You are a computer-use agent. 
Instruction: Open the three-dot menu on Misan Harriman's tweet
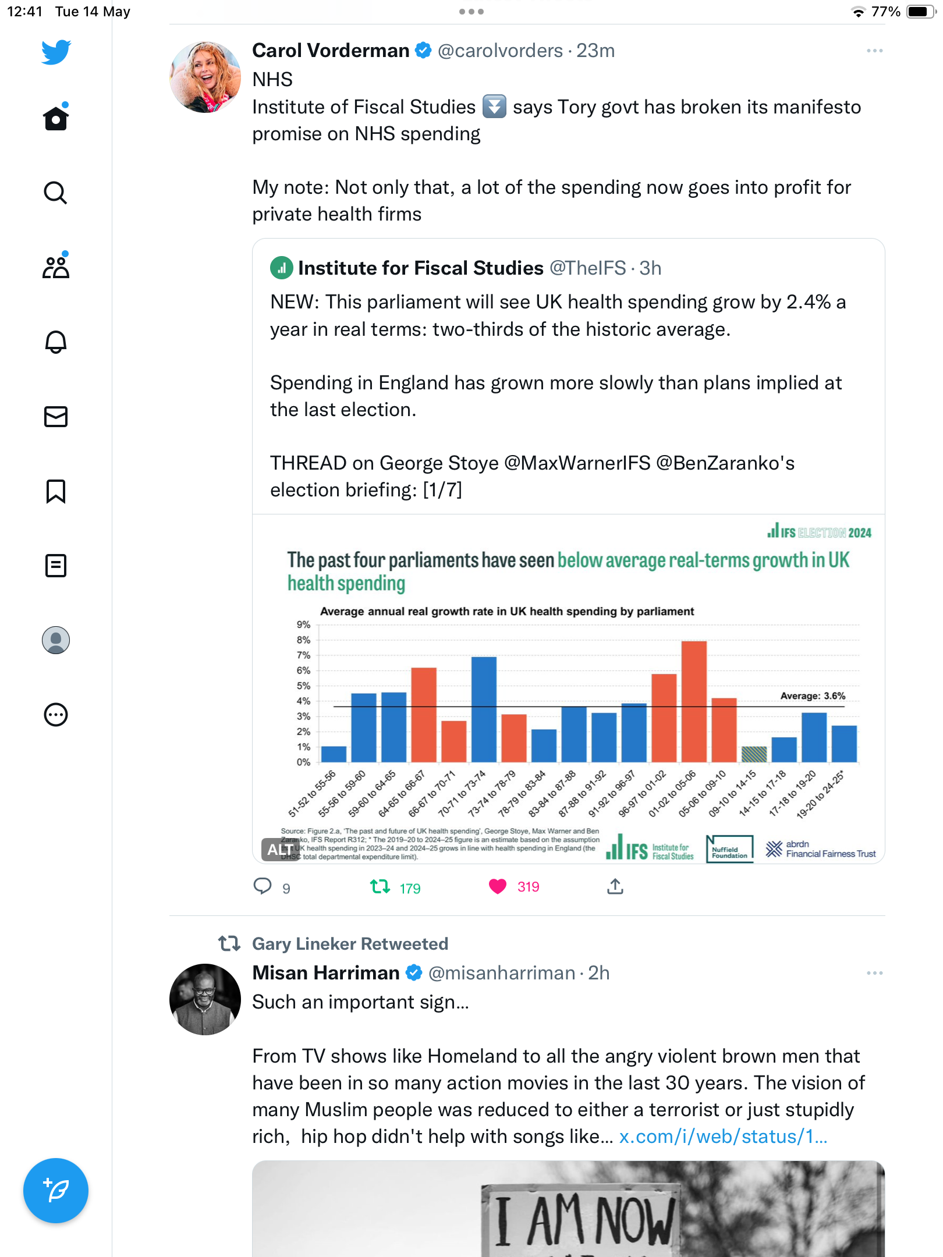(874, 973)
